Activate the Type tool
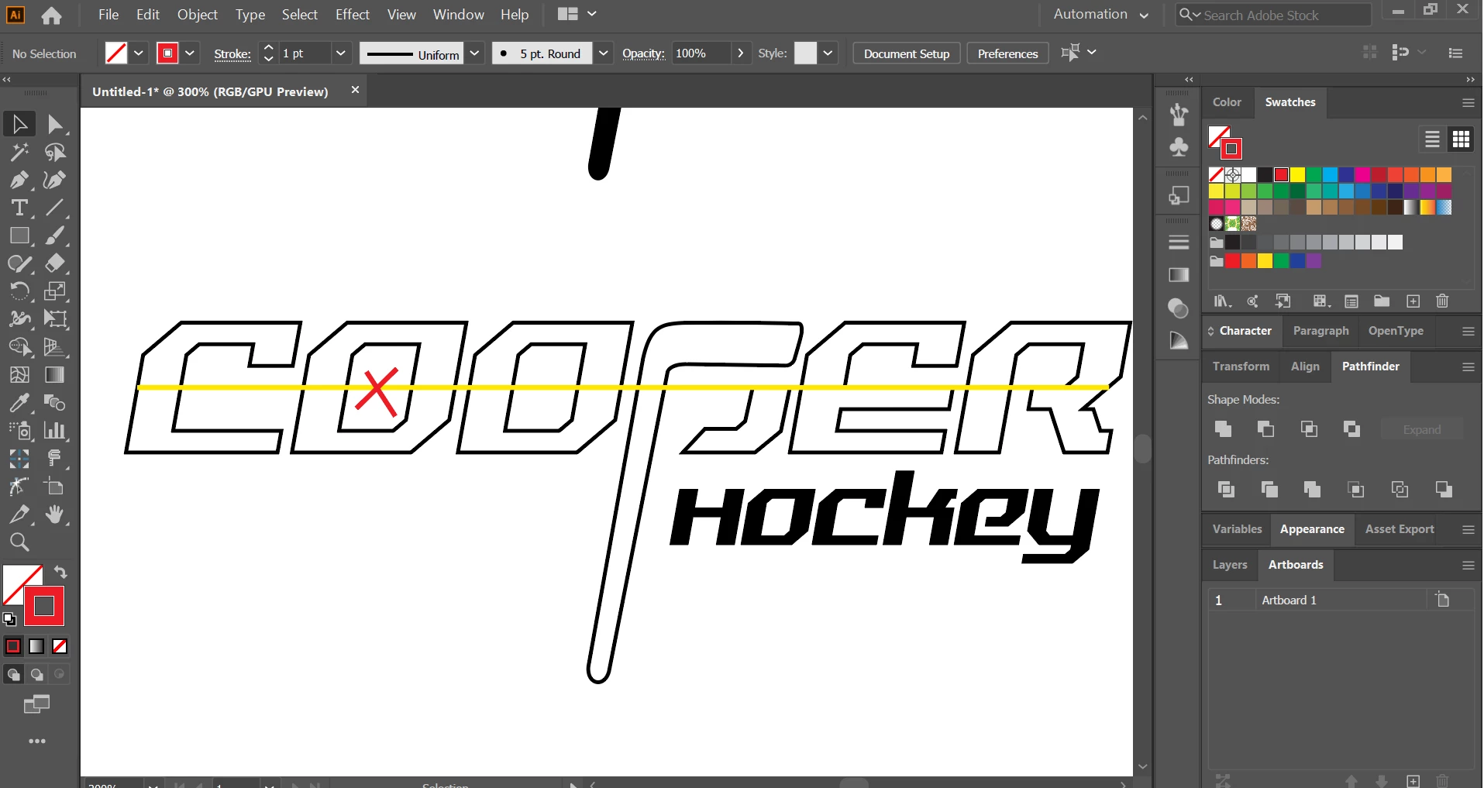The width and height of the screenshot is (1484, 788). click(19, 208)
